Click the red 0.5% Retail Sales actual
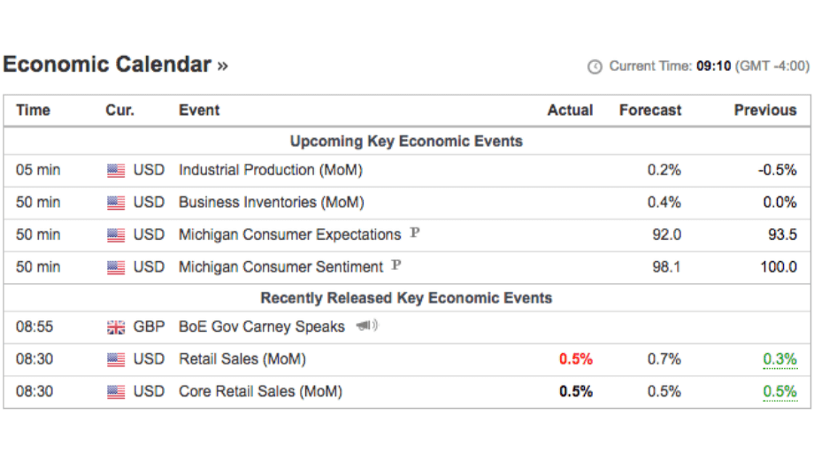Viewport: 814px width, 469px height. tap(575, 359)
